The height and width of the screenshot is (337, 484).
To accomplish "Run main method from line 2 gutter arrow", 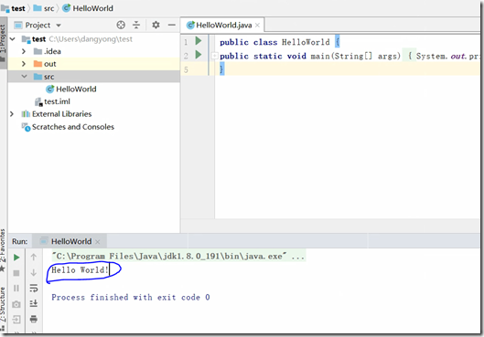I will pos(199,55).
